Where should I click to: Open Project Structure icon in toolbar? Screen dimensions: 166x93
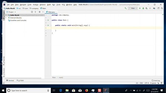(x=154, y=8)
